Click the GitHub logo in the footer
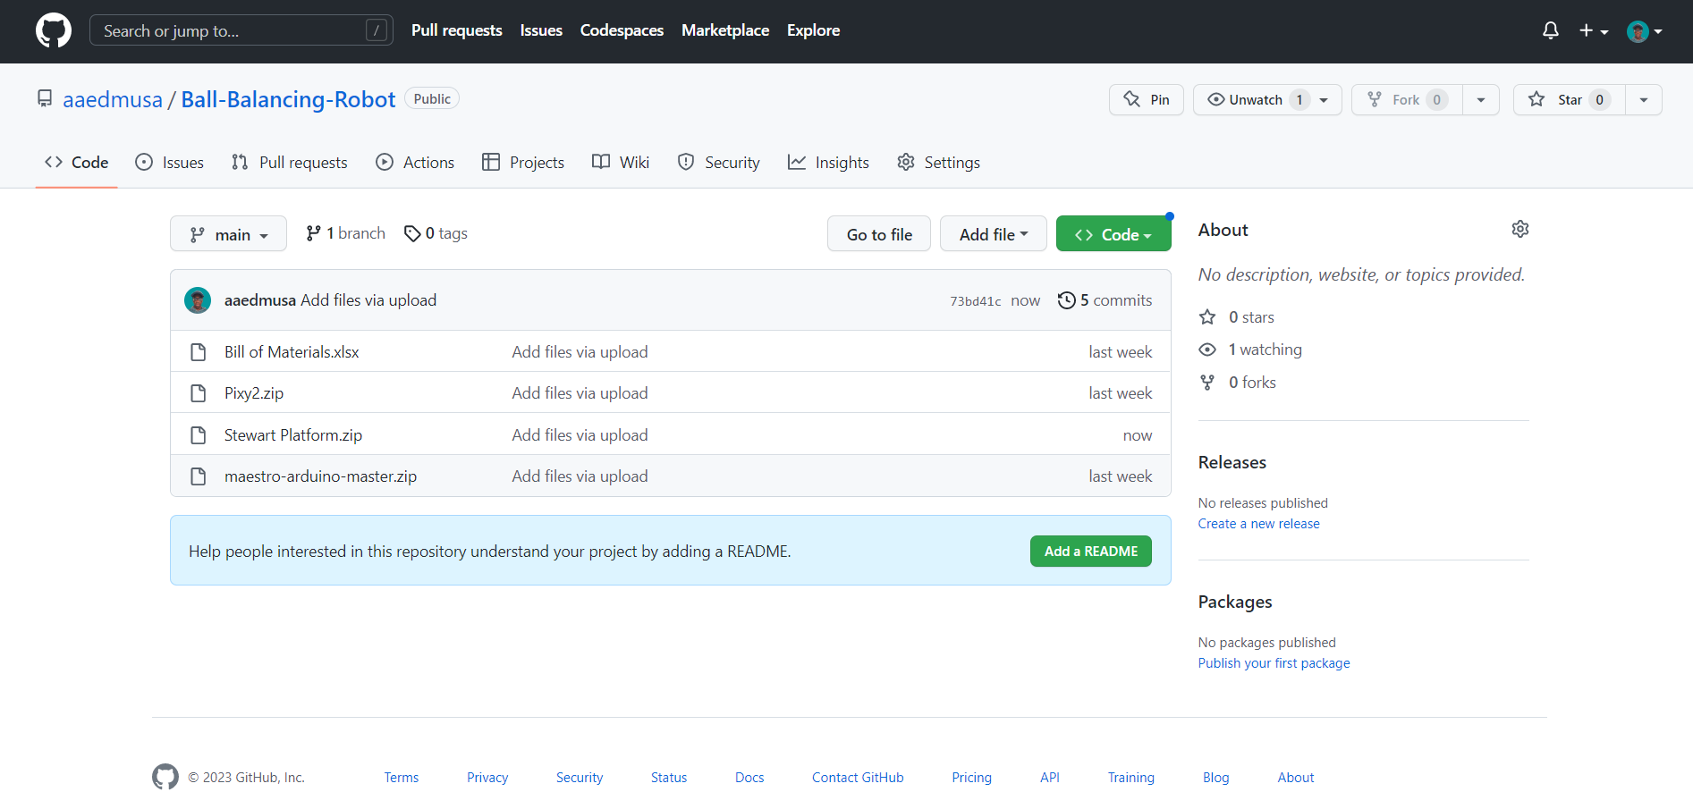The image size is (1693, 792). (x=165, y=777)
